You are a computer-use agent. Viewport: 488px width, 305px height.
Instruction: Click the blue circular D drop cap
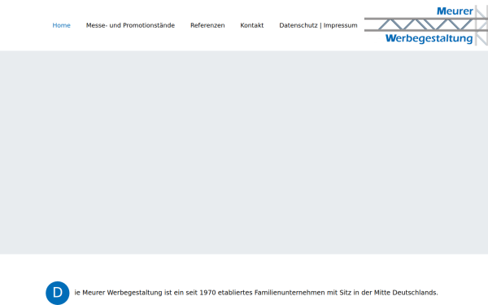[58, 293]
